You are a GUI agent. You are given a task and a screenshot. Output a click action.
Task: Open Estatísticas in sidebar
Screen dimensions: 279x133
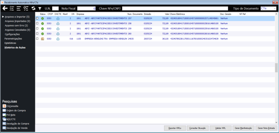click(x=10, y=43)
